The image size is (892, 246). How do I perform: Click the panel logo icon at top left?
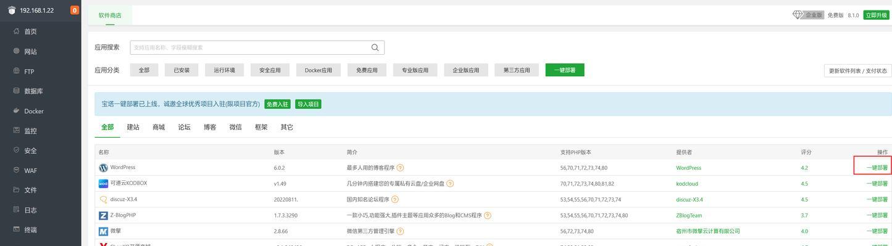click(12, 10)
